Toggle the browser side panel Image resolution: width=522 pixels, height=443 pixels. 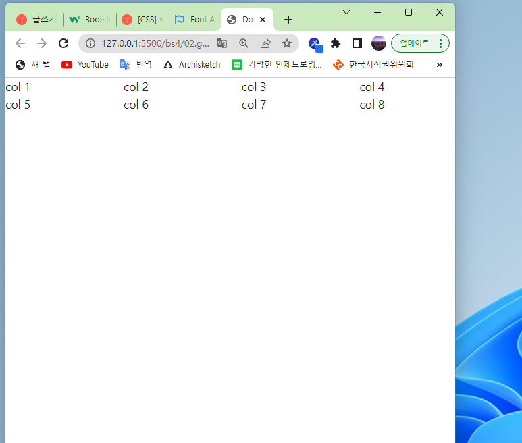click(357, 43)
